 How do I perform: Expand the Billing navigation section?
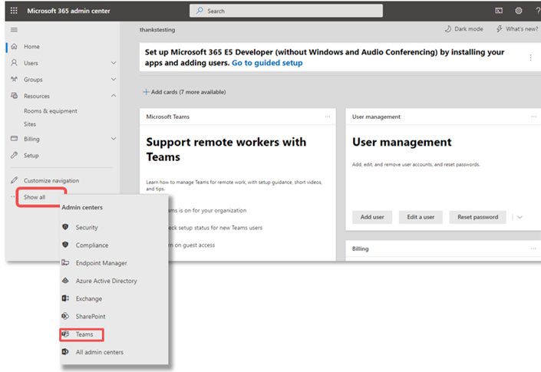coord(114,139)
